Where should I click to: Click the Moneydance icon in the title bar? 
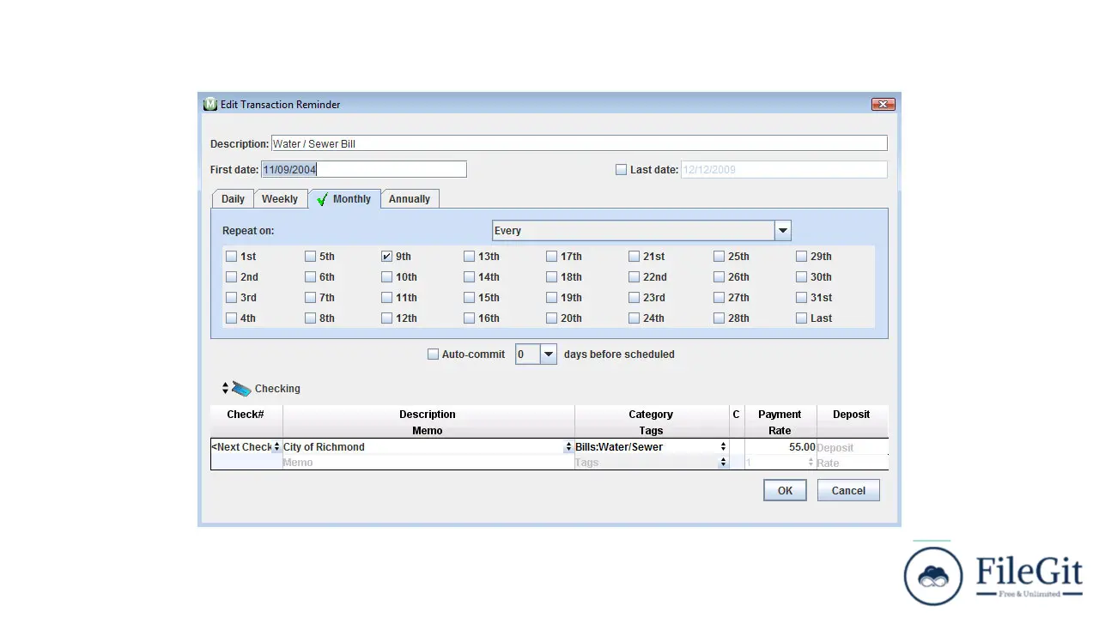point(210,104)
